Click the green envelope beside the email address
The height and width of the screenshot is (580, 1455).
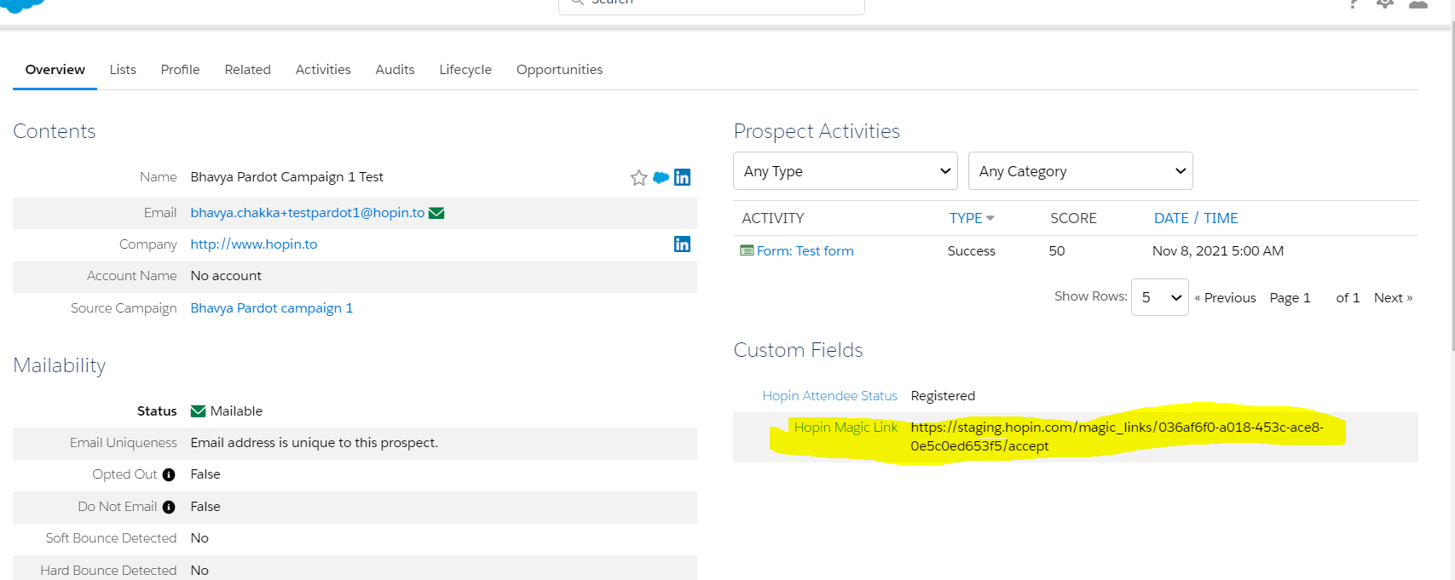pyautogui.click(x=436, y=213)
